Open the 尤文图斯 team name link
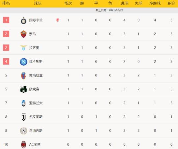 (36, 117)
